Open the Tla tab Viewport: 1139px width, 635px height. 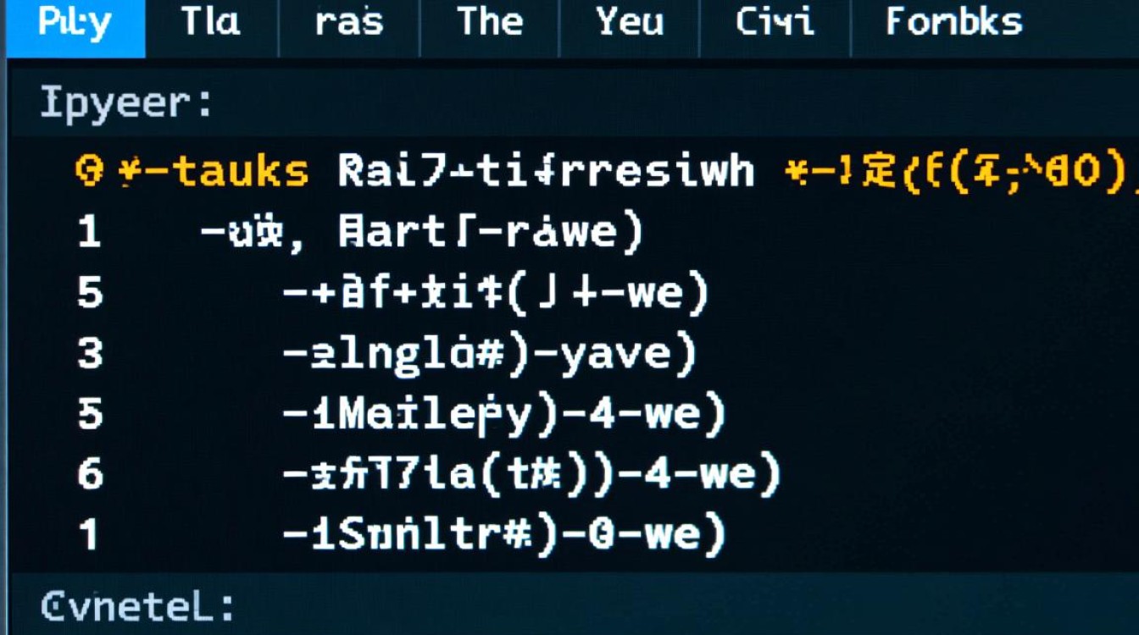coord(210,23)
